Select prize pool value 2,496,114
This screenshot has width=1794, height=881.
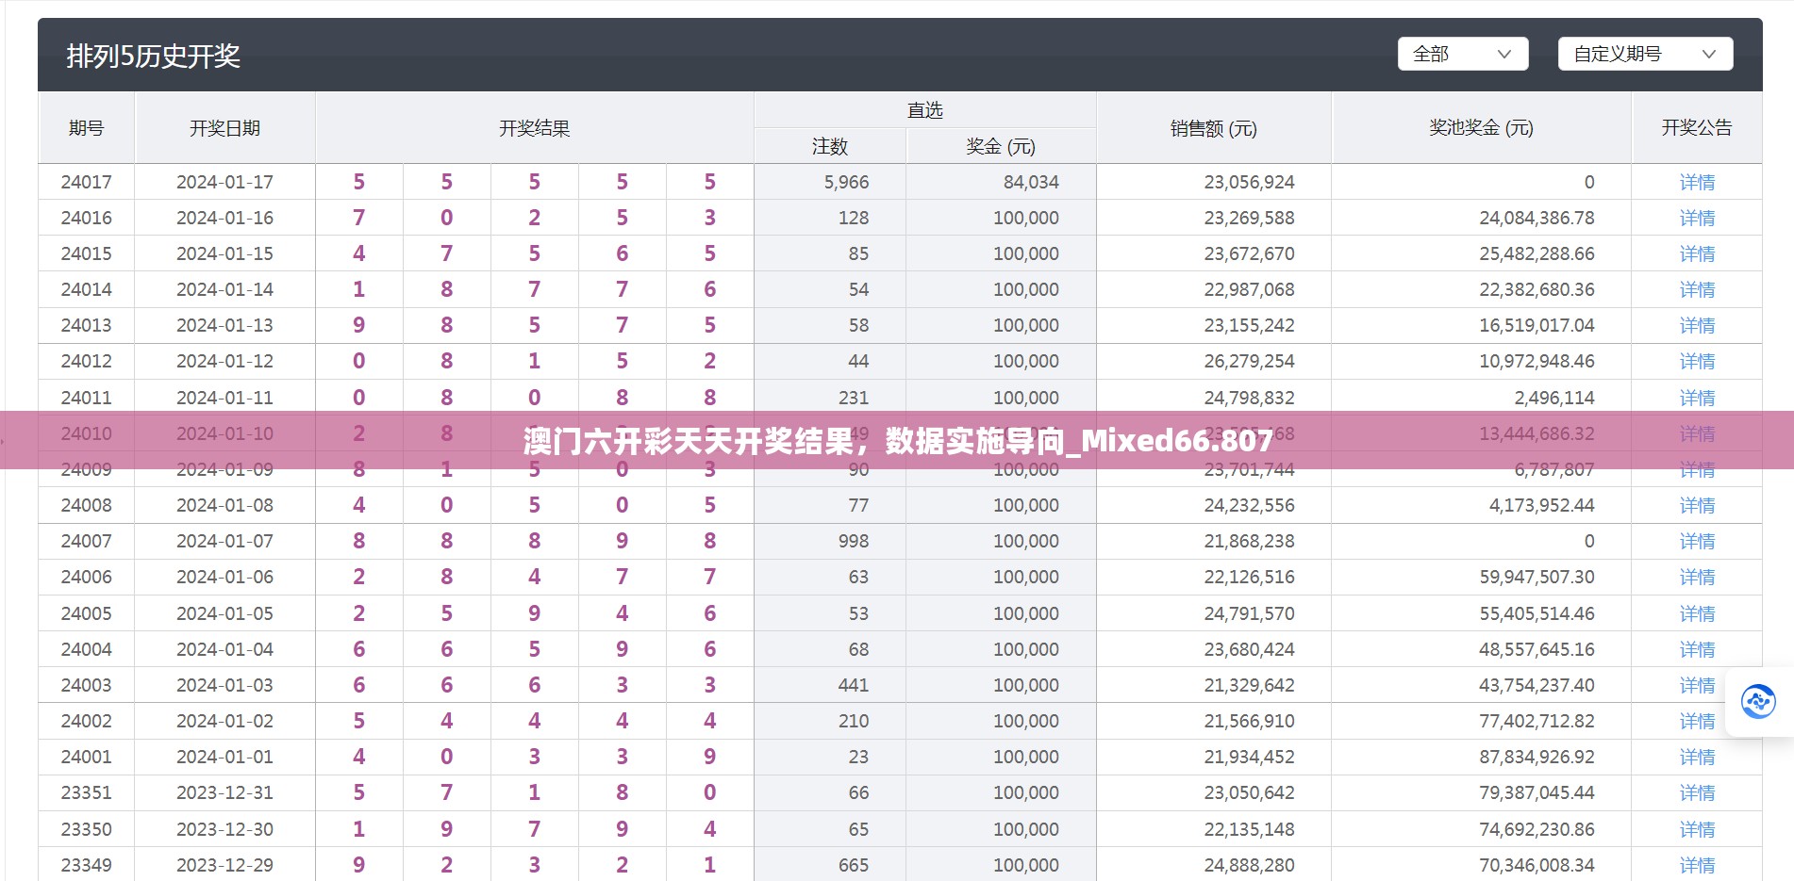1553,398
